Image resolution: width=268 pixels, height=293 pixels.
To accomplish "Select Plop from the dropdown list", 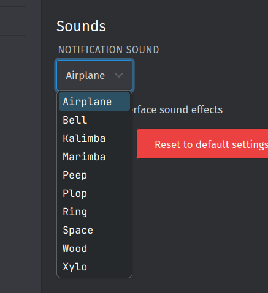I will (x=94, y=193).
